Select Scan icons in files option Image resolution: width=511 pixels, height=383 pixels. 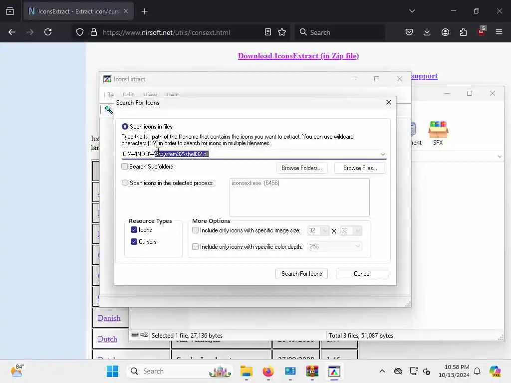pyautogui.click(x=125, y=126)
